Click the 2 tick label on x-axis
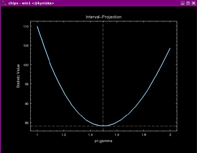Screen dimensions: 197x153 170,135
